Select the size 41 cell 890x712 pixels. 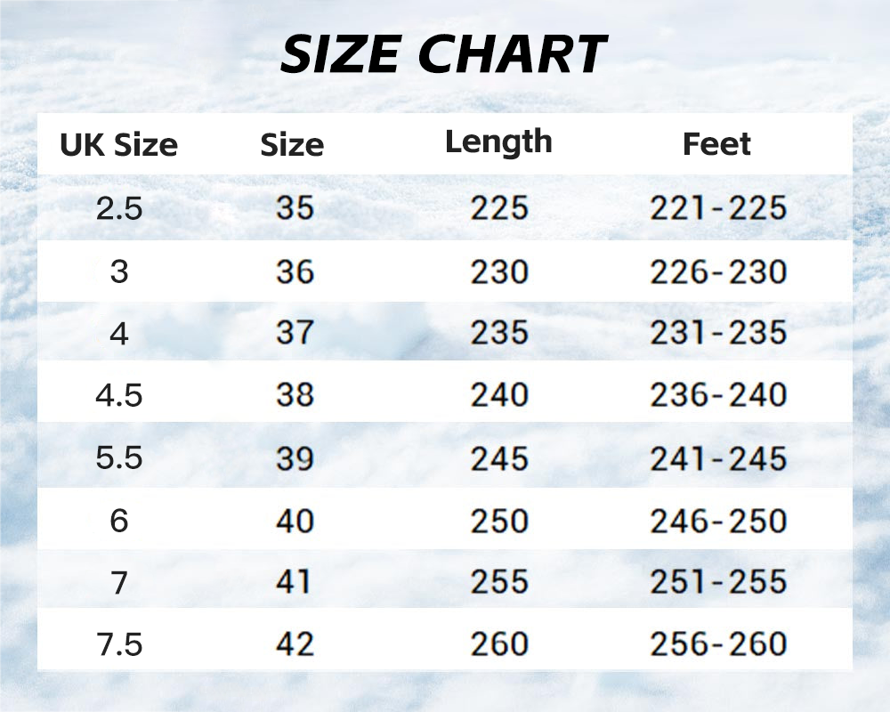click(x=294, y=581)
